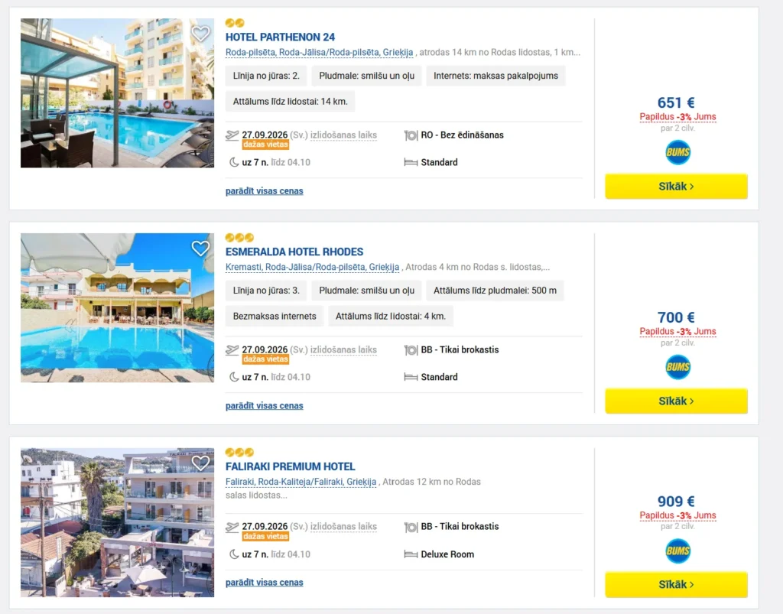This screenshot has height=614, width=783.
Task: Click plane icon beside Parthenon departure date
Action: tap(232, 135)
